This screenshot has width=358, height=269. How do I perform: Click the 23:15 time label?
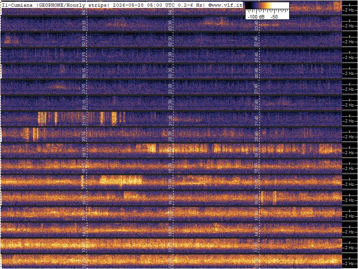coord(84,88)
